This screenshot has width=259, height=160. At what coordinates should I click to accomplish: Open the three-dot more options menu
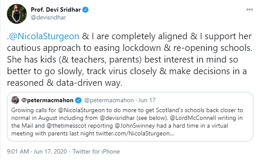pos(249,9)
